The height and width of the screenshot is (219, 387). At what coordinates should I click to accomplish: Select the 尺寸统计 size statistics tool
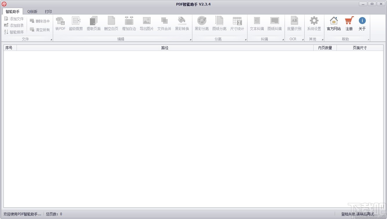(x=237, y=24)
